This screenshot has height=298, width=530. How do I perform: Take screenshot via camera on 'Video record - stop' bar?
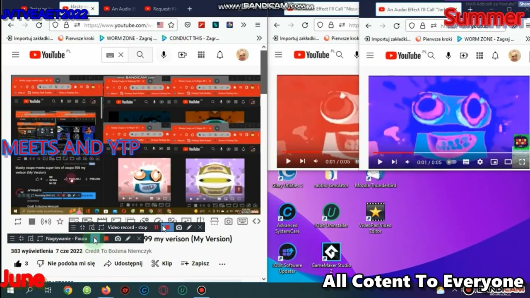[179, 227]
